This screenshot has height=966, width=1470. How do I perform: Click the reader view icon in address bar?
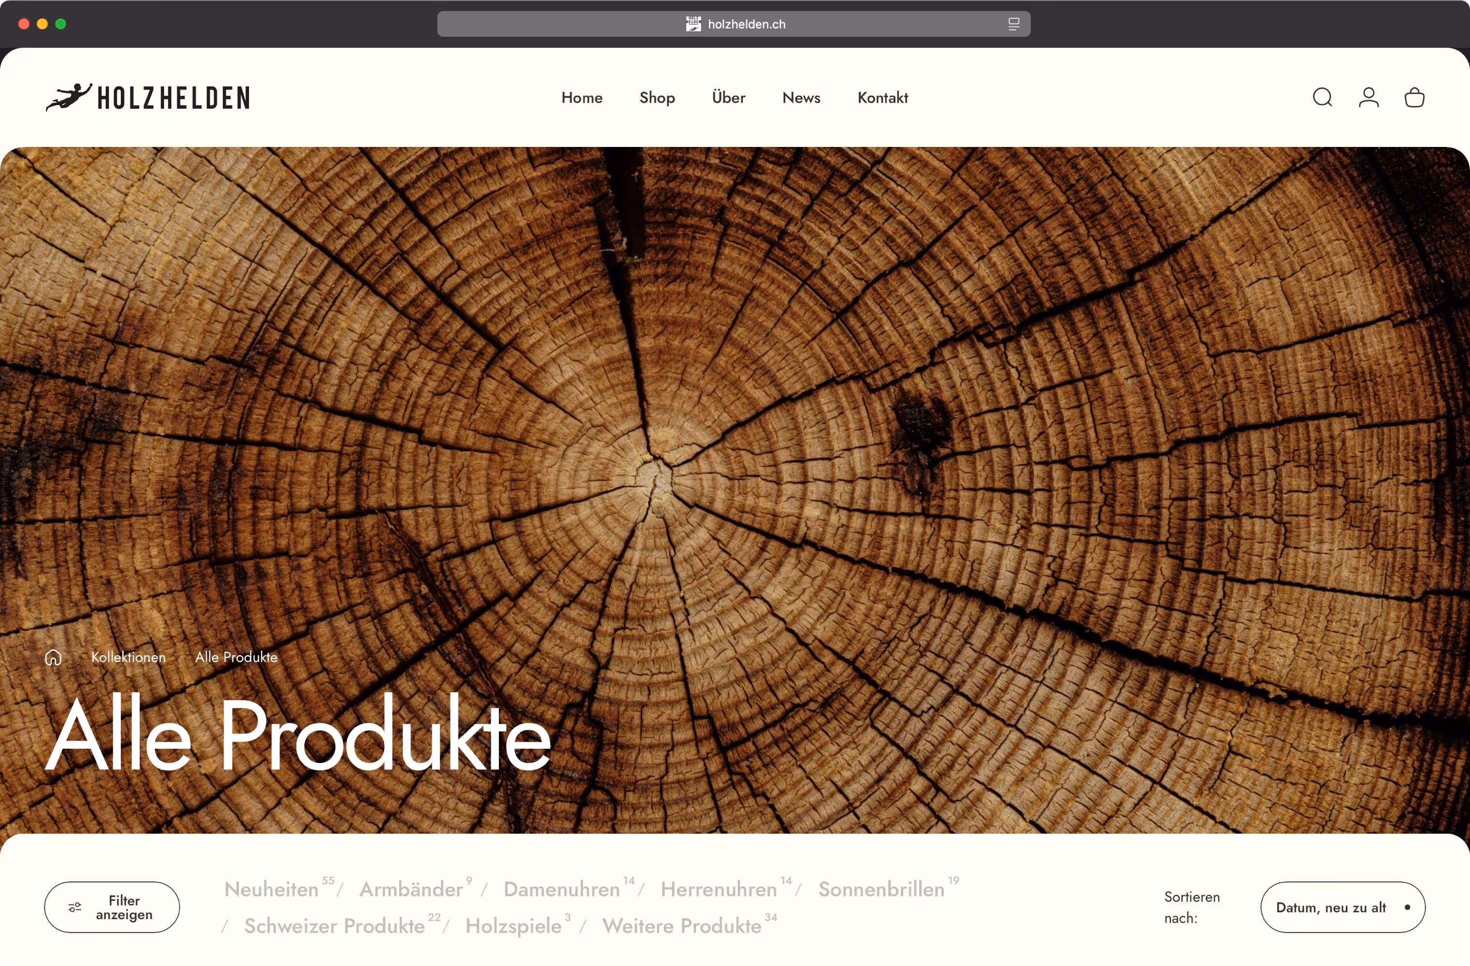[1013, 24]
